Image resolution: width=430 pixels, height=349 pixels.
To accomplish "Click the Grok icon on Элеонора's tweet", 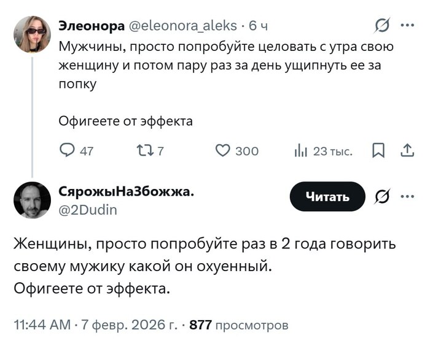I will (382, 26).
